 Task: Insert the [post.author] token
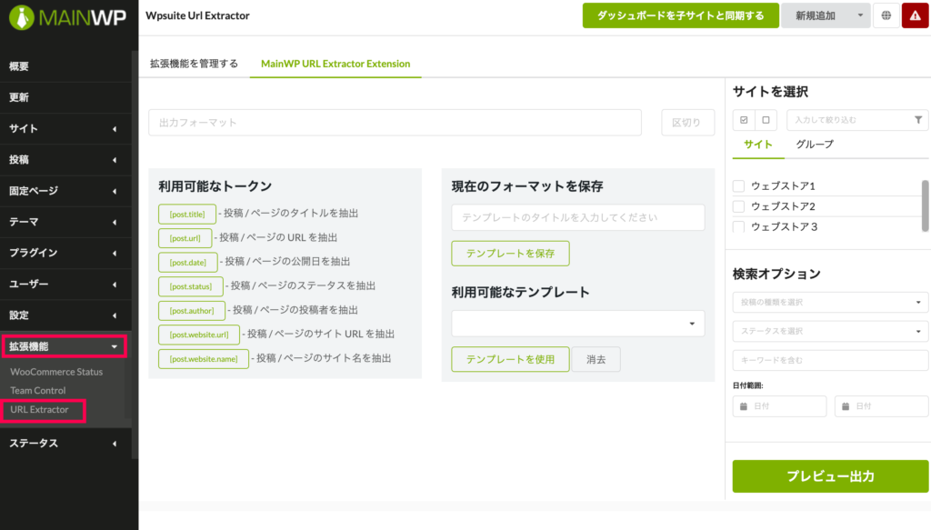coord(192,311)
